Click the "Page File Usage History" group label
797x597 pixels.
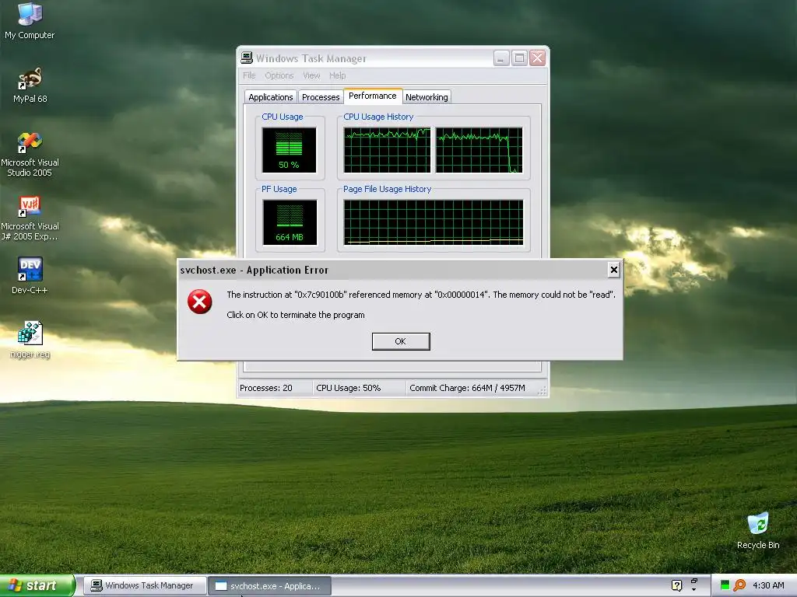point(387,189)
